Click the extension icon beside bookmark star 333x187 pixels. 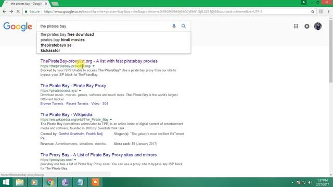321,11
